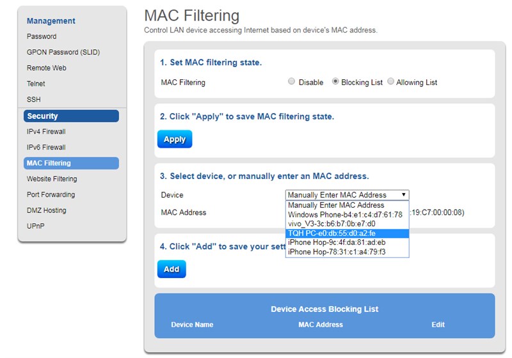Open GPON Password (SLID) page
The image size is (512, 358).
click(x=63, y=52)
